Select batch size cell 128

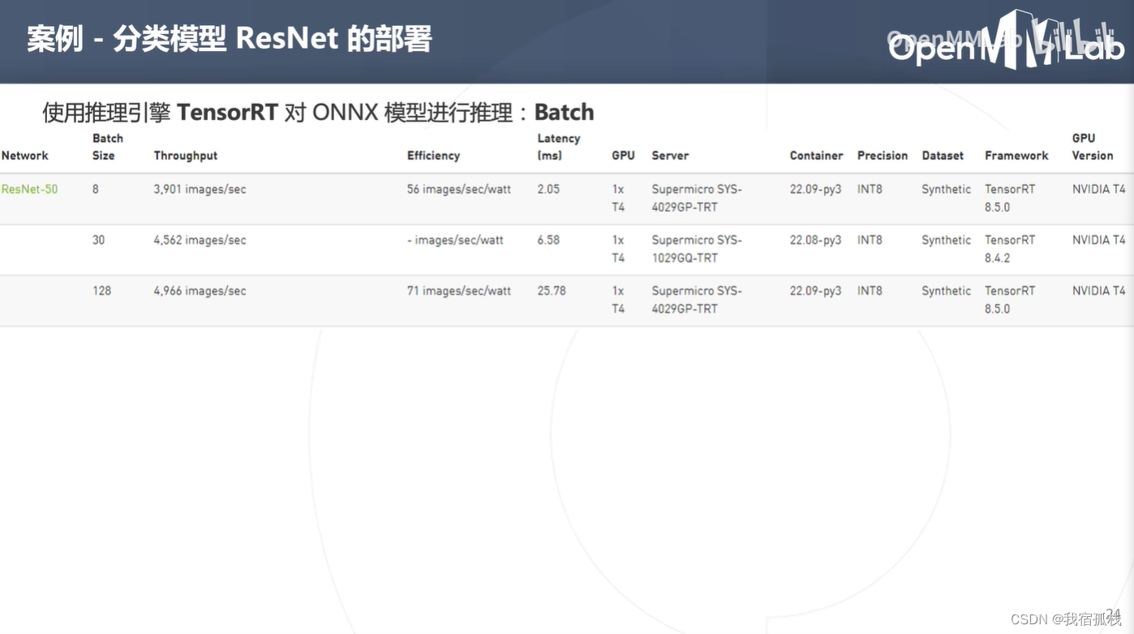101,291
